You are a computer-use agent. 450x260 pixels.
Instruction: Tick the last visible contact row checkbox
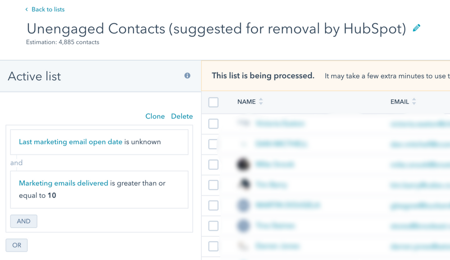(x=213, y=246)
